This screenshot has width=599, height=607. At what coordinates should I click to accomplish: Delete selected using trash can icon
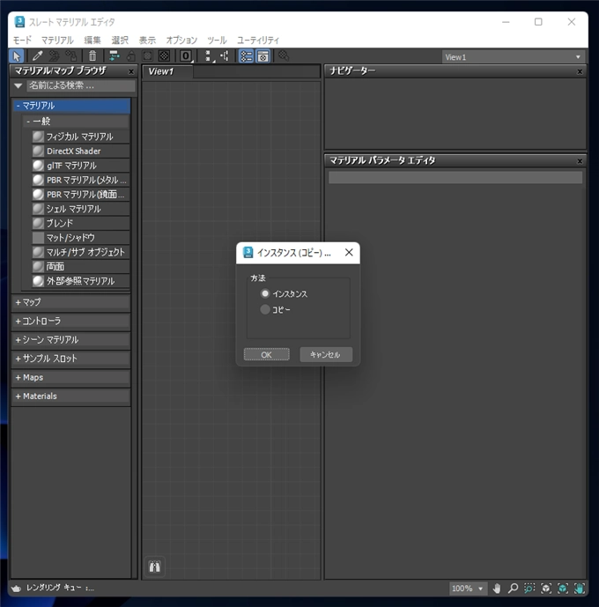[x=92, y=56]
